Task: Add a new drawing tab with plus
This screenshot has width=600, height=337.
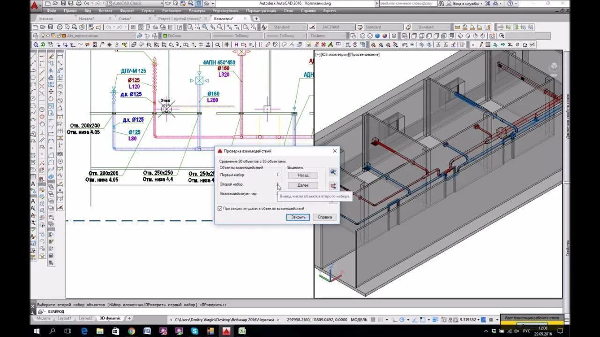Action: [x=256, y=19]
